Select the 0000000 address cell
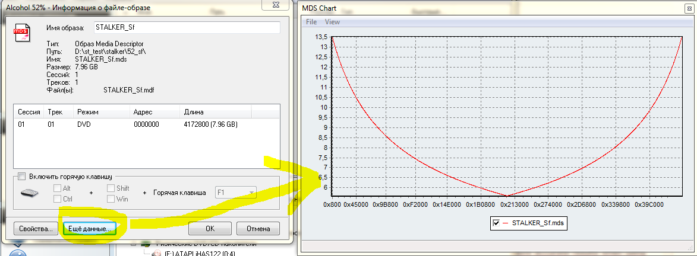 click(x=146, y=124)
